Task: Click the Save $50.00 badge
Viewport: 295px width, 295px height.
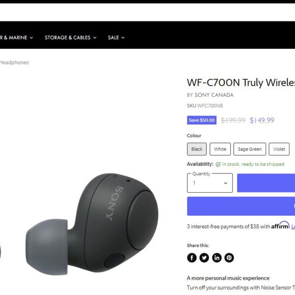Action: tap(202, 120)
